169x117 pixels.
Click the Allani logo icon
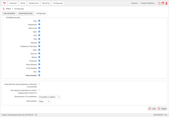coord(3,9)
